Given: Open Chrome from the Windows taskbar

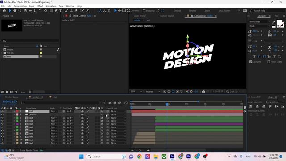Looking at the screenshot, I should [x=139, y=157].
